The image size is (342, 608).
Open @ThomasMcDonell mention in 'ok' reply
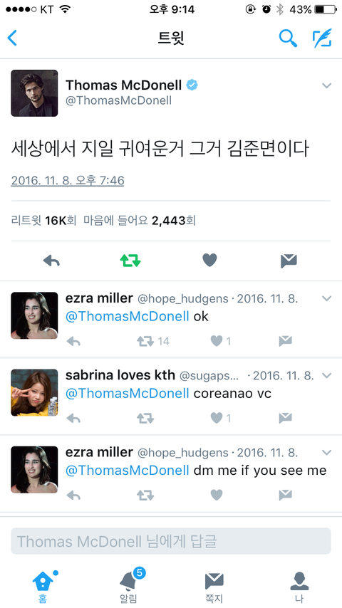point(128,316)
